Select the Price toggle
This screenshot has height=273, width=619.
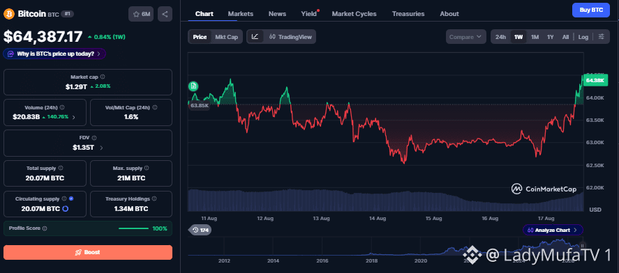click(x=200, y=37)
